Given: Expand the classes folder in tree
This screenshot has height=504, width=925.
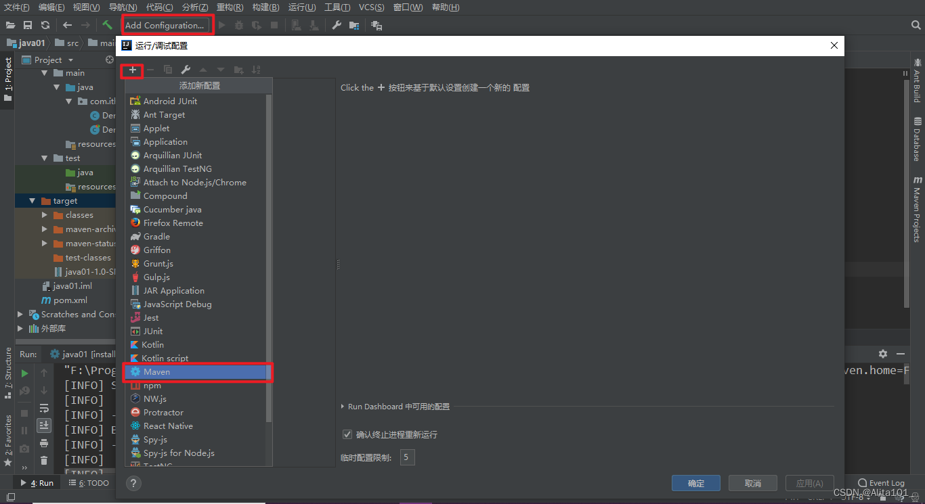Looking at the screenshot, I should point(45,215).
